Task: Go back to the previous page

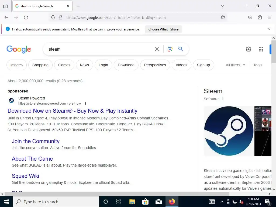Action: click(6, 18)
